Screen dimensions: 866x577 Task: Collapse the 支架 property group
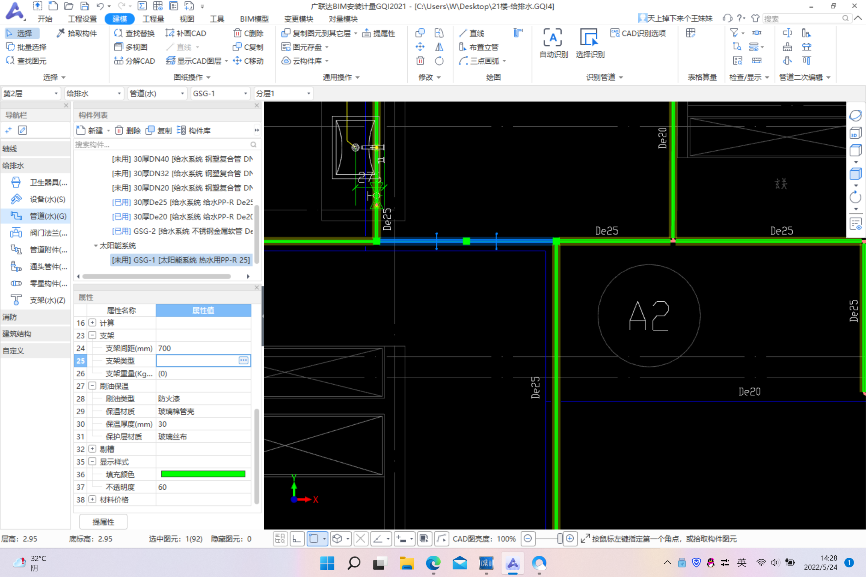93,335
